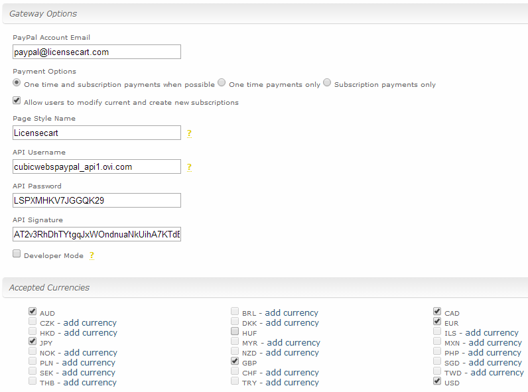Uncheck the USD currency checkbox
This screenshot has width=528, height=392.
click(x=437, y=381)
